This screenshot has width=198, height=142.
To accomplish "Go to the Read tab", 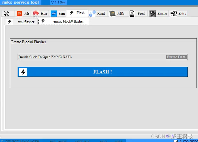I will 97,14.
